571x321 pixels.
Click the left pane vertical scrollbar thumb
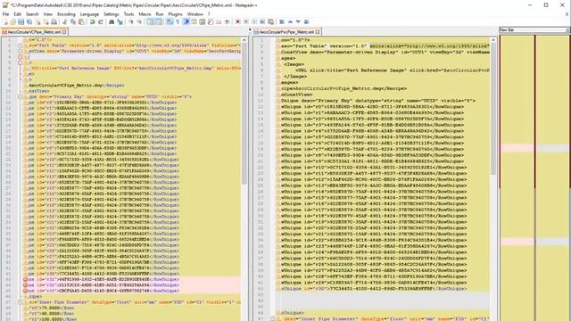click(244, 113)
